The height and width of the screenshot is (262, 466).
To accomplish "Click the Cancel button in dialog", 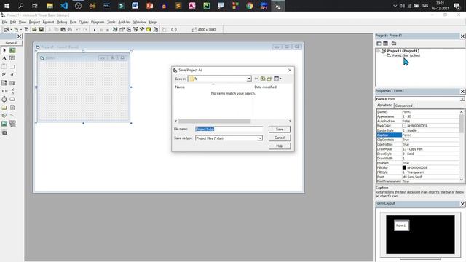I will tap(280, 138).
